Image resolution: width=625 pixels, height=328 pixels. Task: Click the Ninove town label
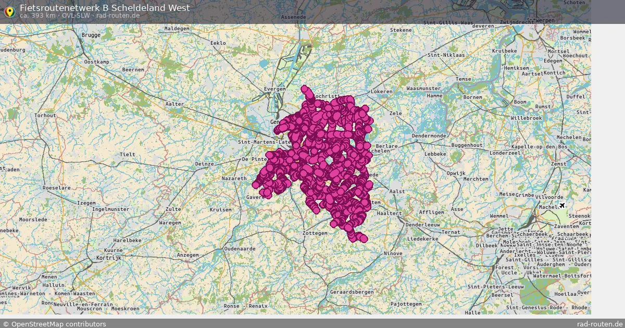(x=392, y=254)
